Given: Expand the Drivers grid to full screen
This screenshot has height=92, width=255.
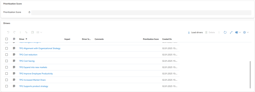Looking at the screenshot, I should (x=231, y=32).
